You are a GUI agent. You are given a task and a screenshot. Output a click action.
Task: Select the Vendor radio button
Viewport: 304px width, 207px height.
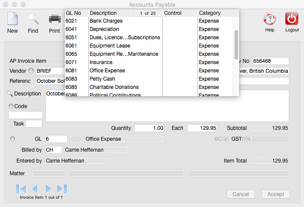[x=31, y=71]
